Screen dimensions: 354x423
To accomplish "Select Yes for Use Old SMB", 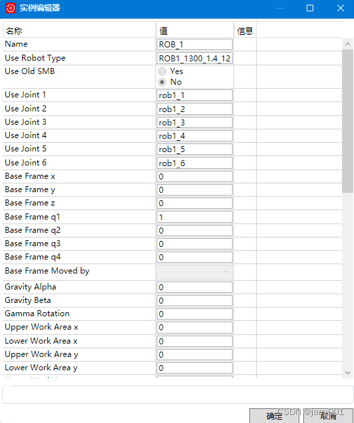I will click(162, 71).
